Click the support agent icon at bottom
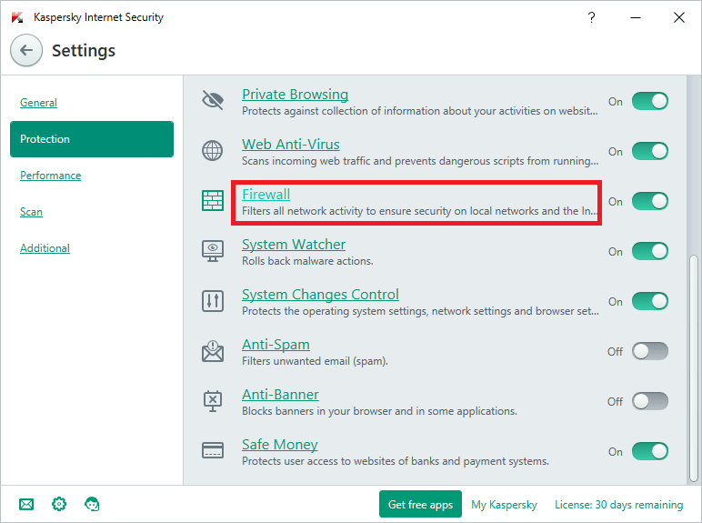The width and height of the screenshot is (702, 523). tap(92, 504)
